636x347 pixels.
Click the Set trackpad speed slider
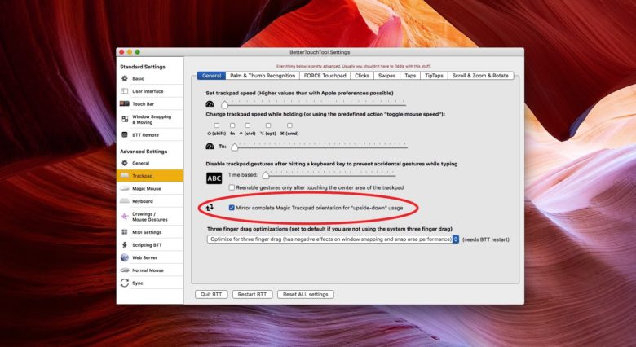pyautogui.click(x=310, y=103)
